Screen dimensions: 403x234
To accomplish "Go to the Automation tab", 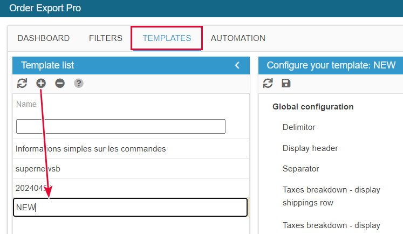I will pos(238,38).
